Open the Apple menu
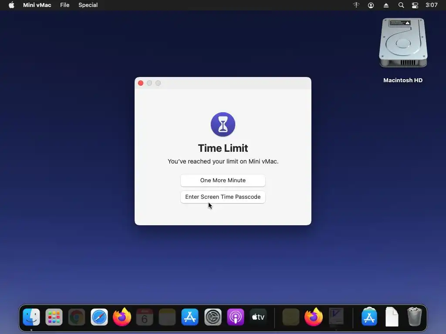The image size is (446, 334). (11, 5)
